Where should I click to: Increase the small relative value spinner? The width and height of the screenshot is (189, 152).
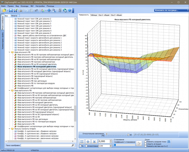(111, 145)
